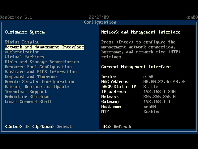Click the Configuration title in the border
198x149 pixels.
(x=100, y=22)
